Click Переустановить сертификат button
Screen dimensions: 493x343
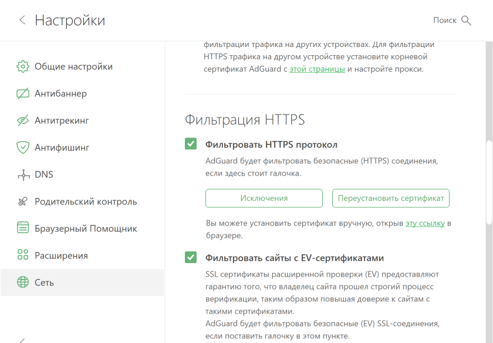click(391, 199)
